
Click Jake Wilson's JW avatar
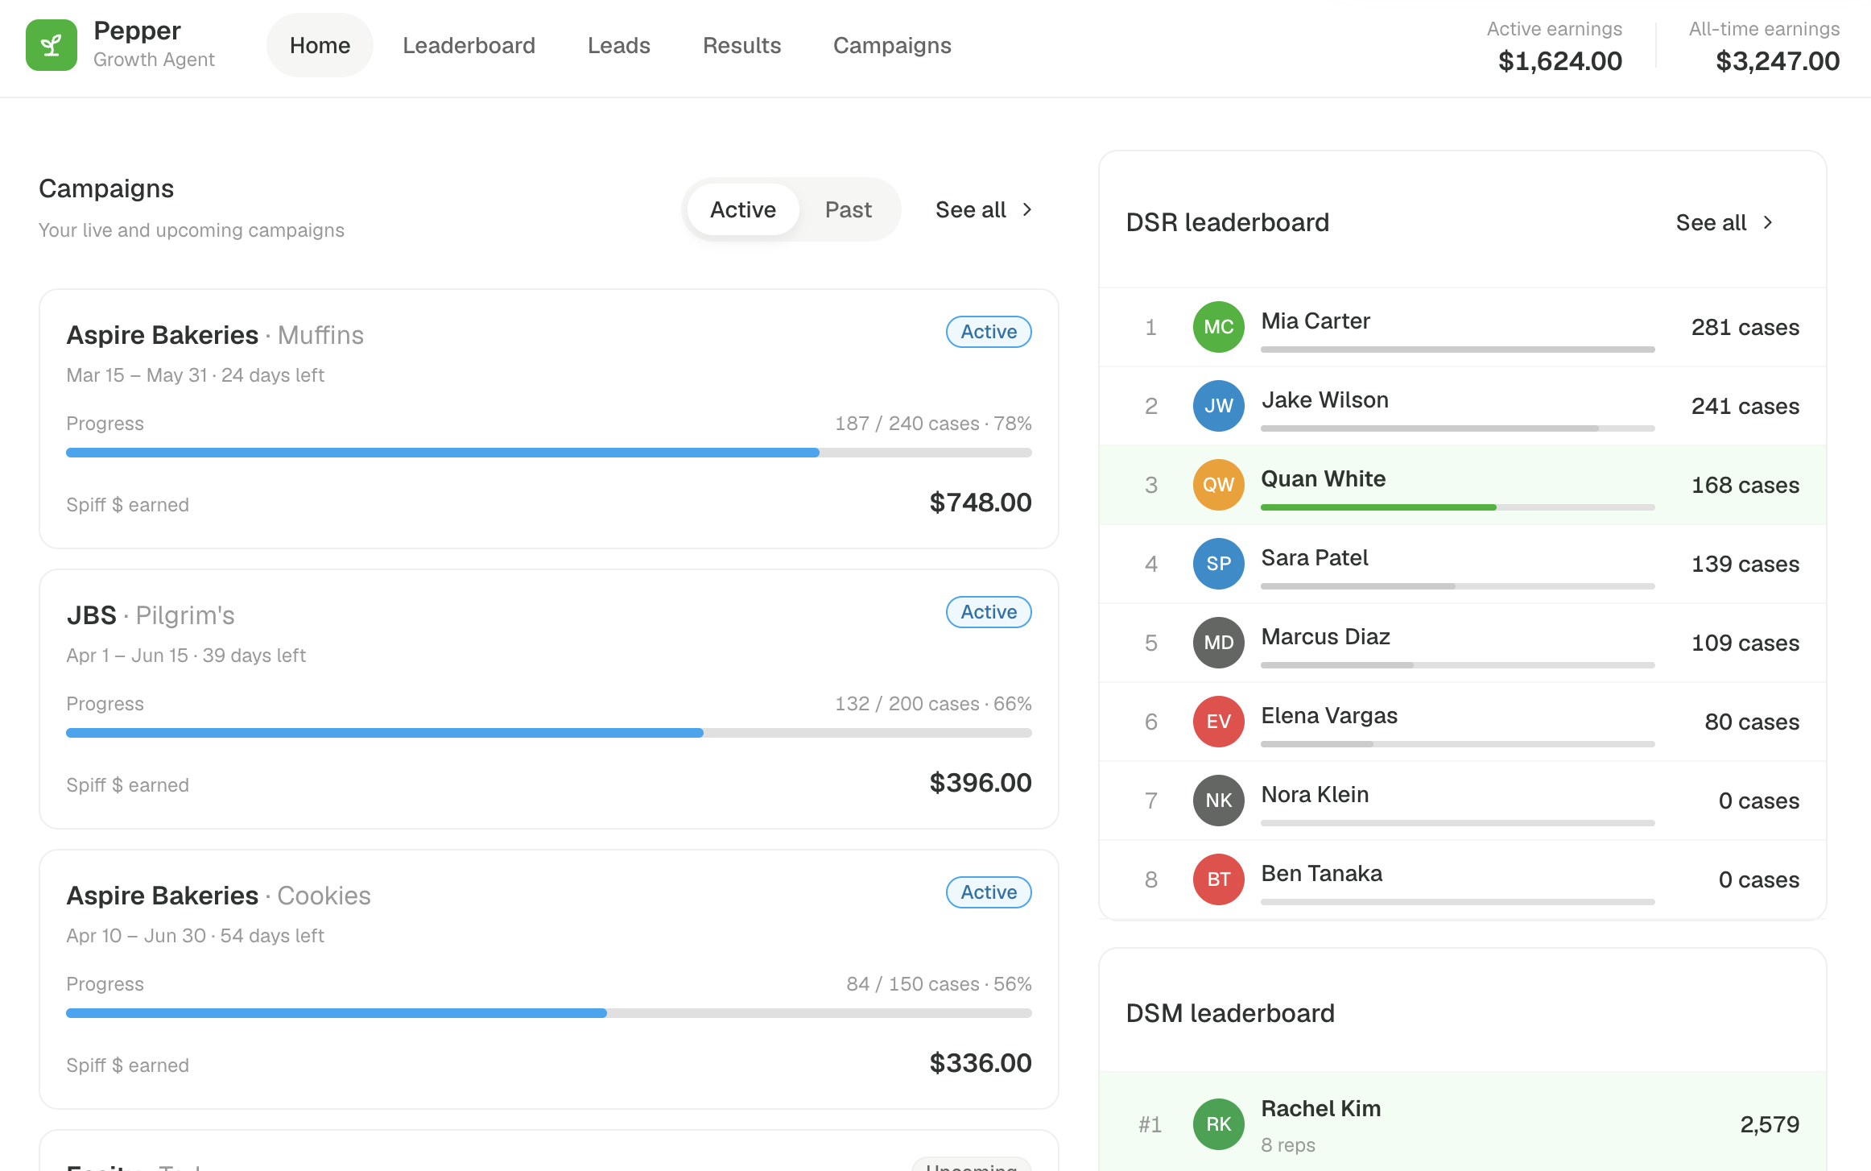(1218, 406)
